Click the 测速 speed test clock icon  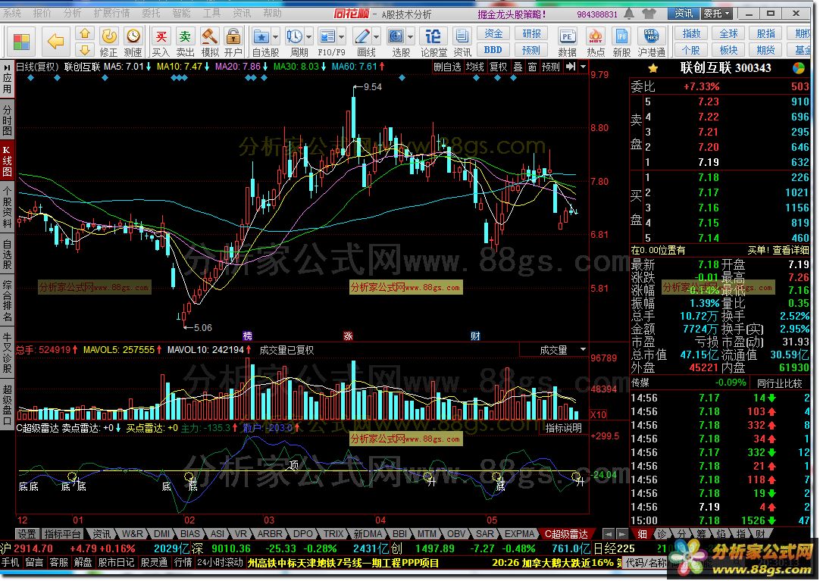point(133,42)
